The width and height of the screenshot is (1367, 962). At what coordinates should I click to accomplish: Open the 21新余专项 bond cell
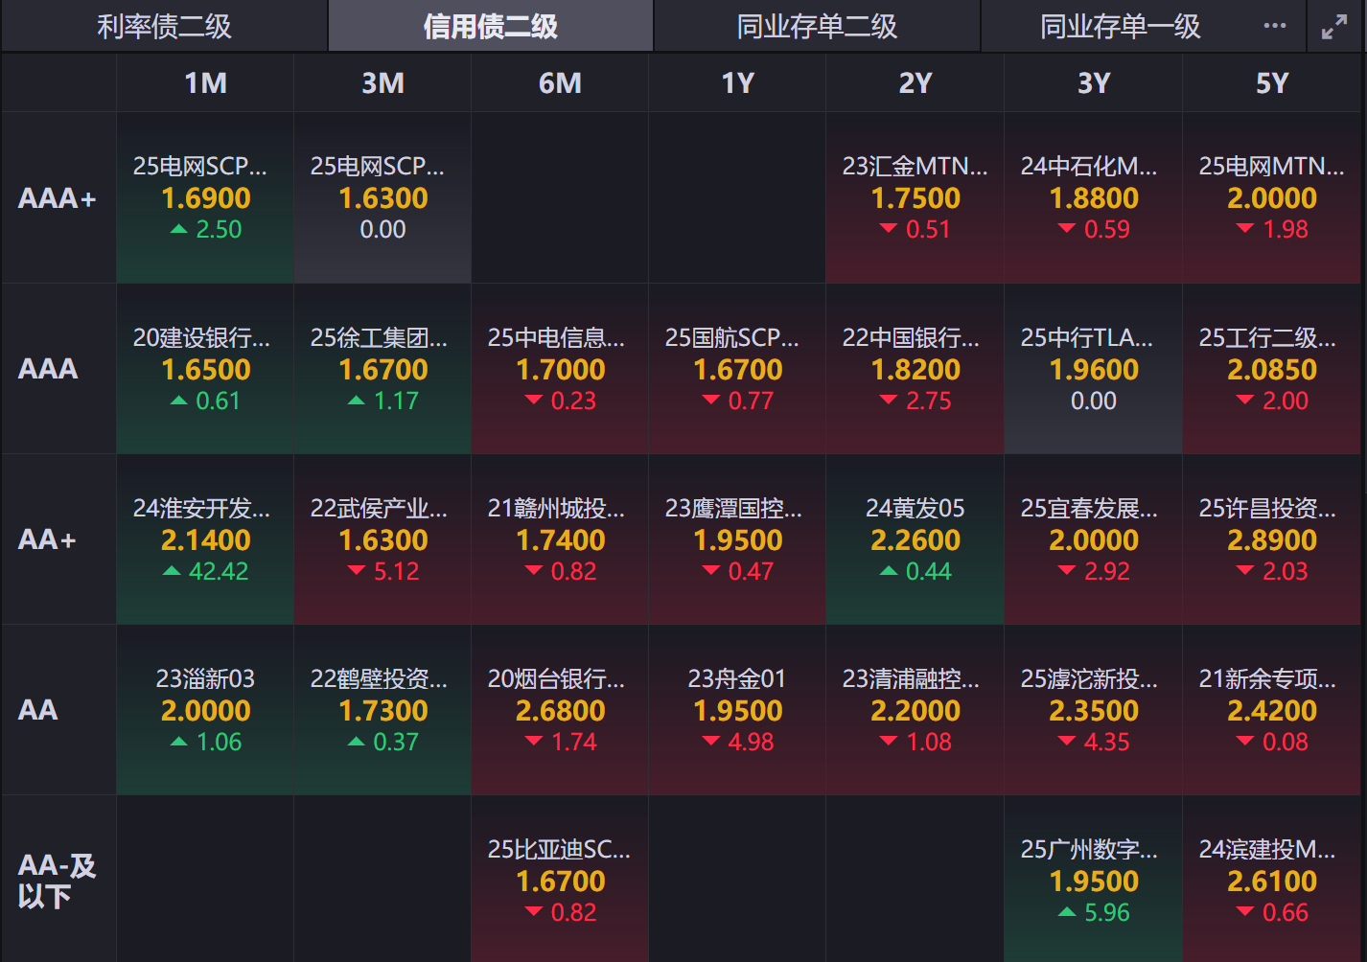pyautogui.click(x=1272, y=710)
